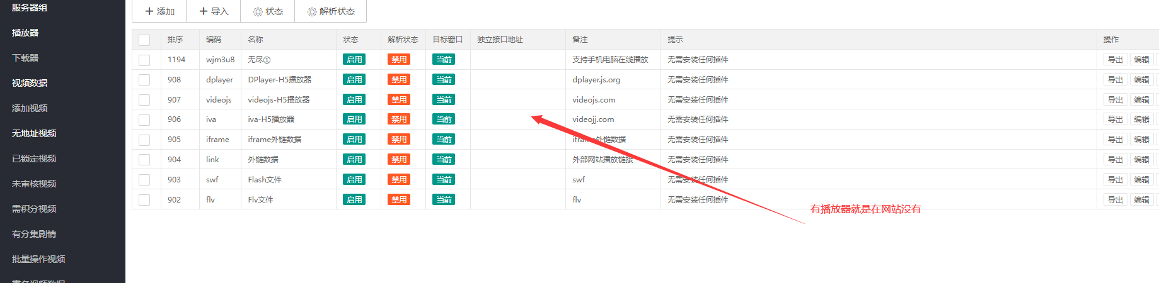
Task: Open 服务器组 in the sidebar
Action: point(30,8)
